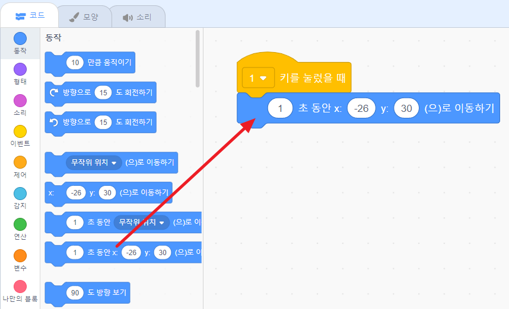
Task: Click (으)로 이동하기 text in workspace block
Action: 459,108
